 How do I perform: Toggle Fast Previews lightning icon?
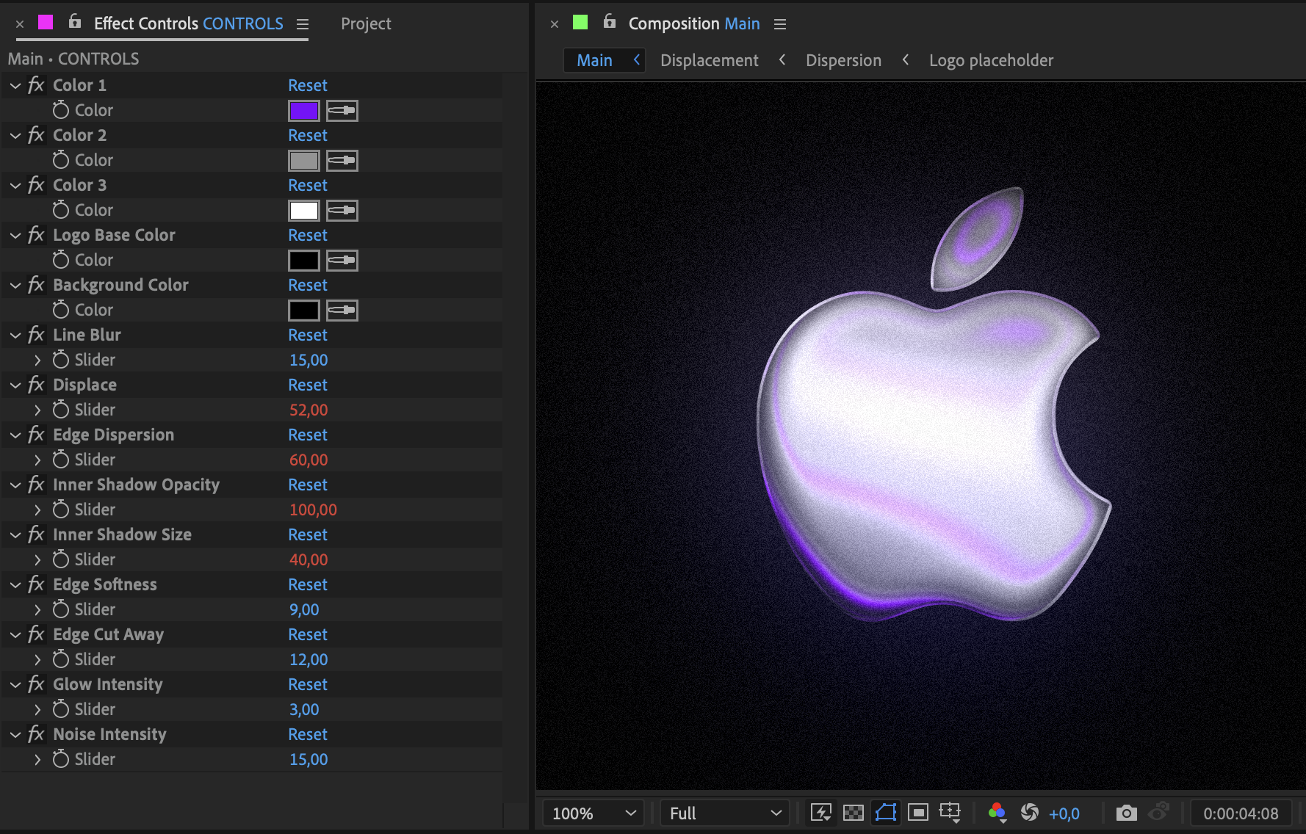tap(820, 812)
